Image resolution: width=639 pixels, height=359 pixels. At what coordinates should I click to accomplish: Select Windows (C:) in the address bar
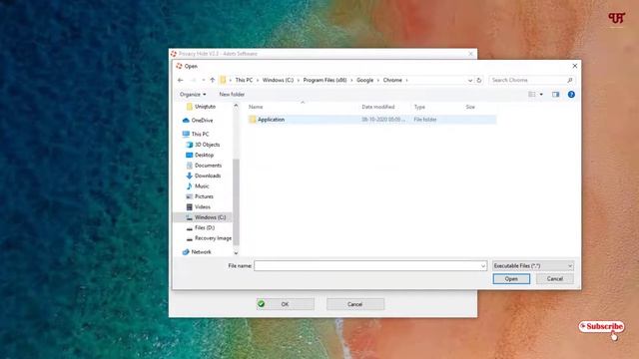coord(278,80)
